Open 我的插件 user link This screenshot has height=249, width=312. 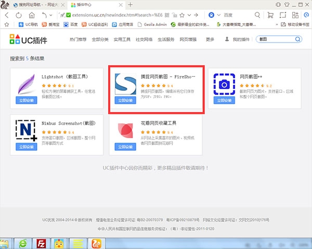tap(237, 39)
